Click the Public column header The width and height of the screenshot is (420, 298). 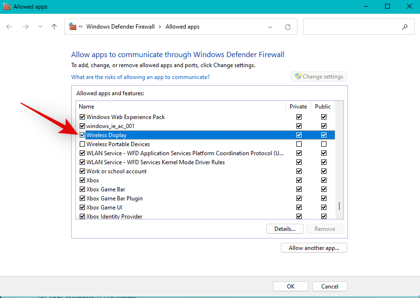323,106
